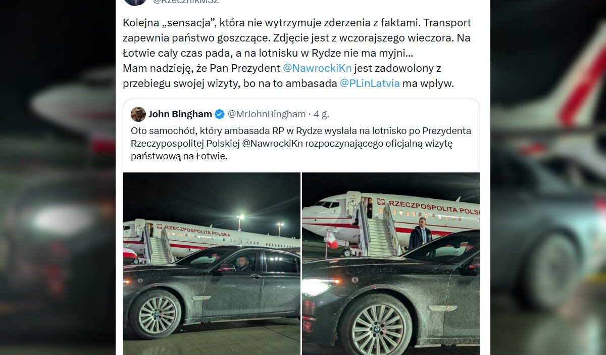Click the cropped author avatar at the top
This screenshot has height=355, width=606.
click(x=135, y=2)
